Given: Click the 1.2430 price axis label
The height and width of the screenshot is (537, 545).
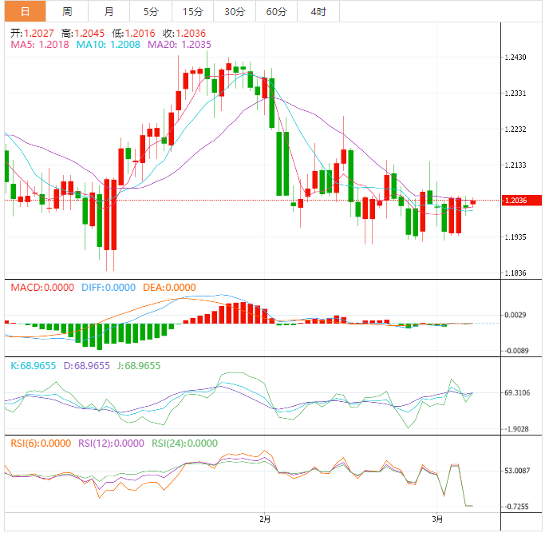Looking at the screenshot, I should pos(515,58).
